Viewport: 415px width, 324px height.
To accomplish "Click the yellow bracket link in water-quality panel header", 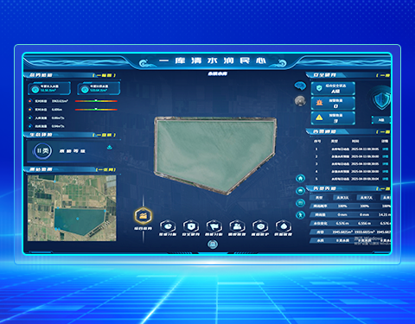I will (104, 135).
